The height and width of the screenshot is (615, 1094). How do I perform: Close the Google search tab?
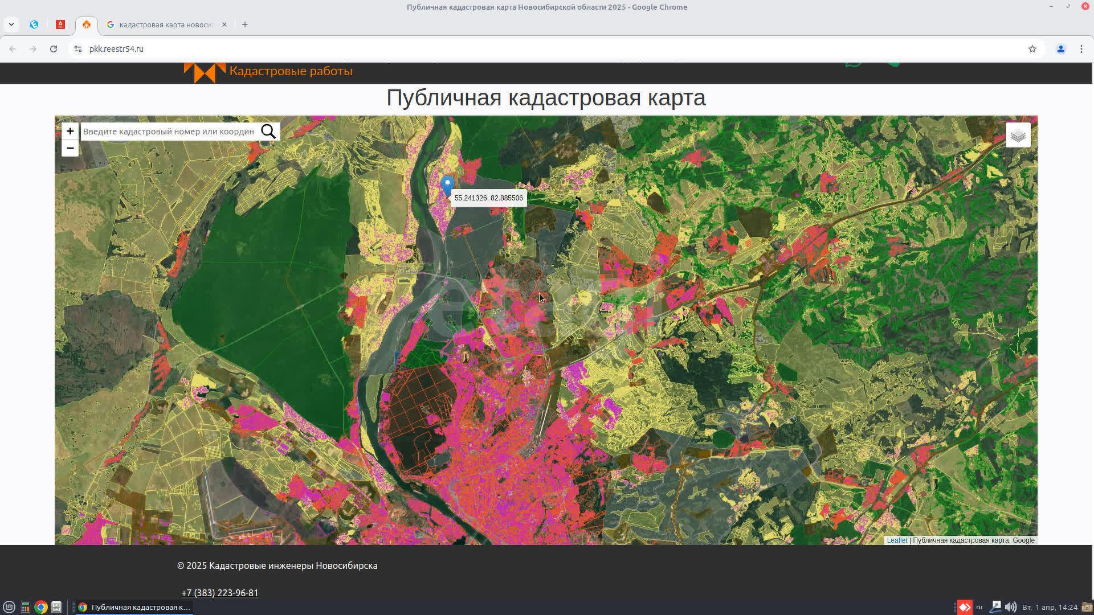pos(224,24)
